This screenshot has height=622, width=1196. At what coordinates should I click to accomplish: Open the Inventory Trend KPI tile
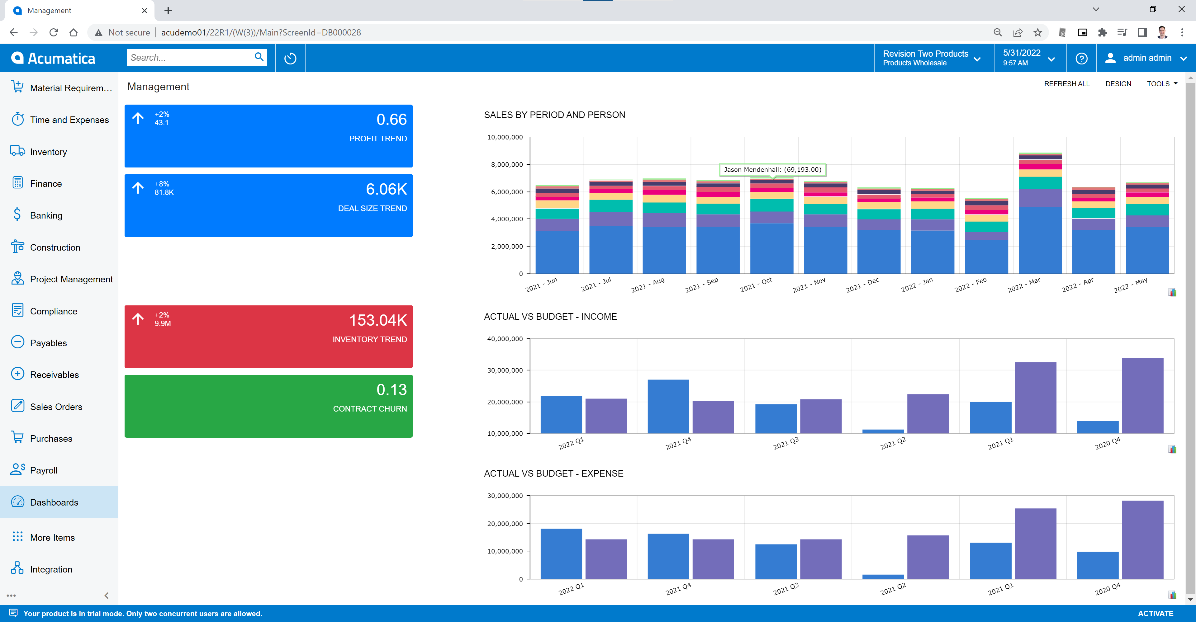point(268,337)
